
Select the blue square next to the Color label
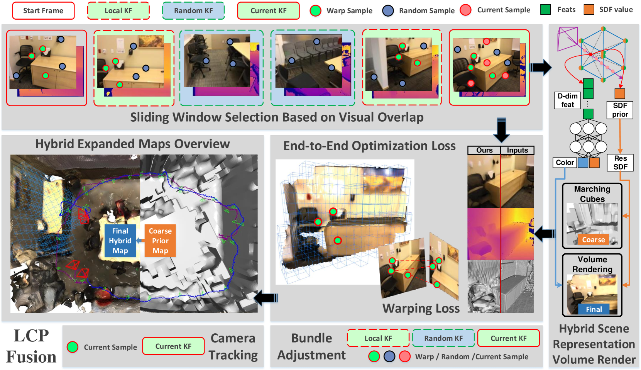pyautogui.click(x=583, y=163)
